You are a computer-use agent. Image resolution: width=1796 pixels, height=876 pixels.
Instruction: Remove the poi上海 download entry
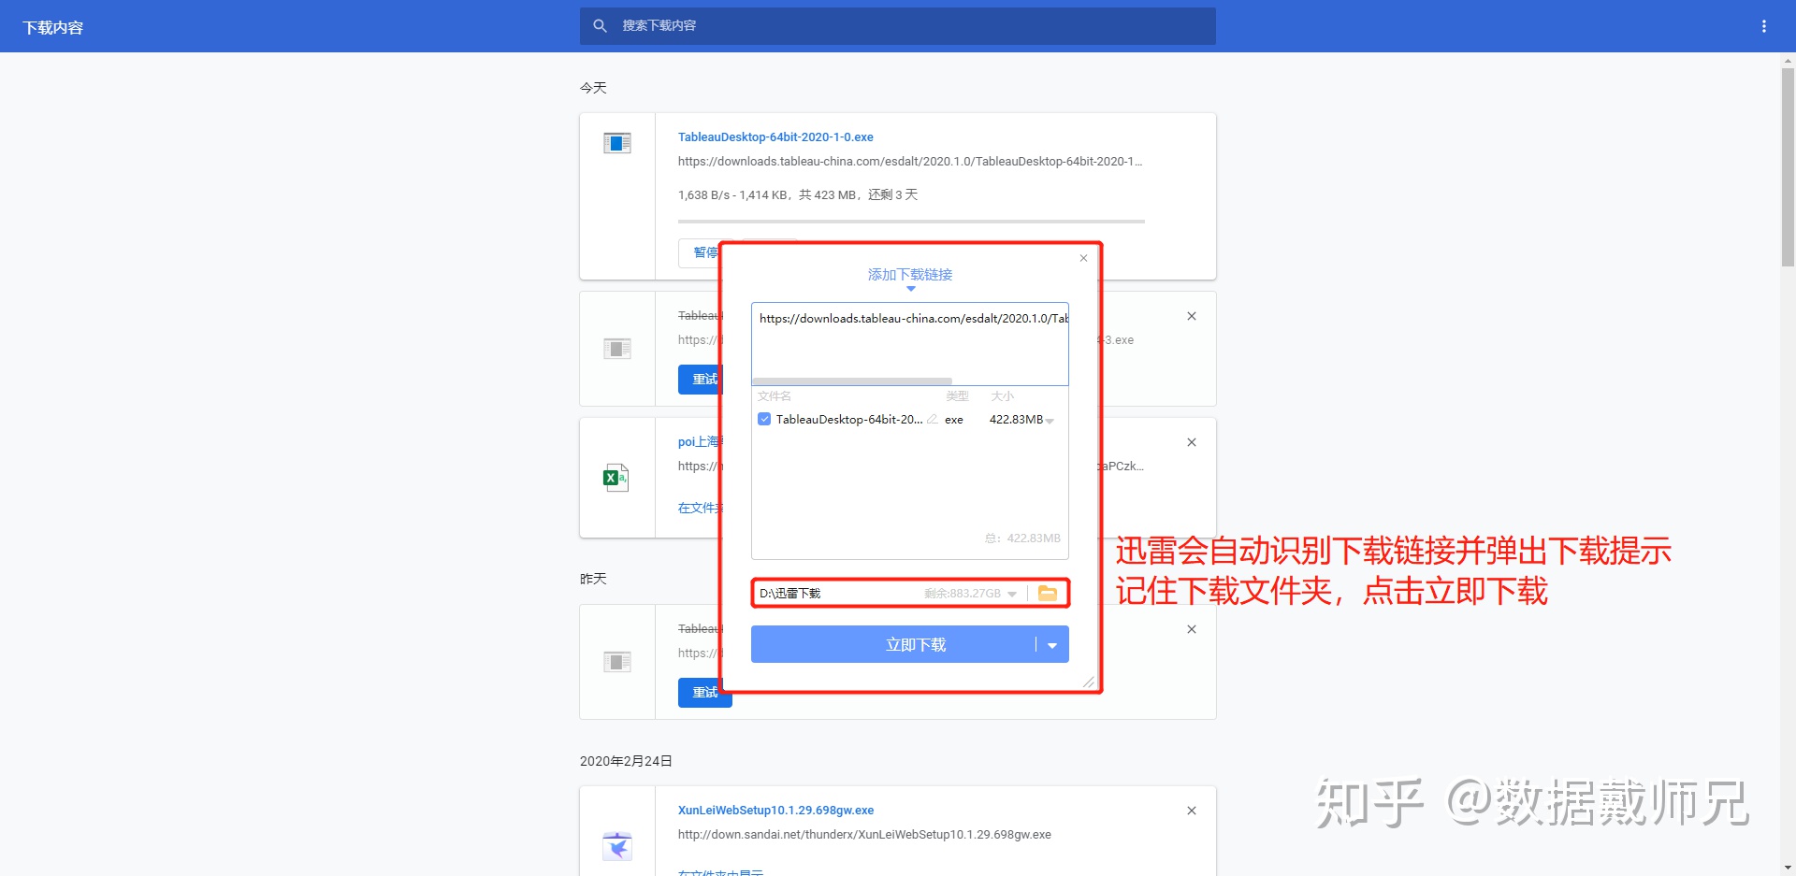click(1192, 442)
